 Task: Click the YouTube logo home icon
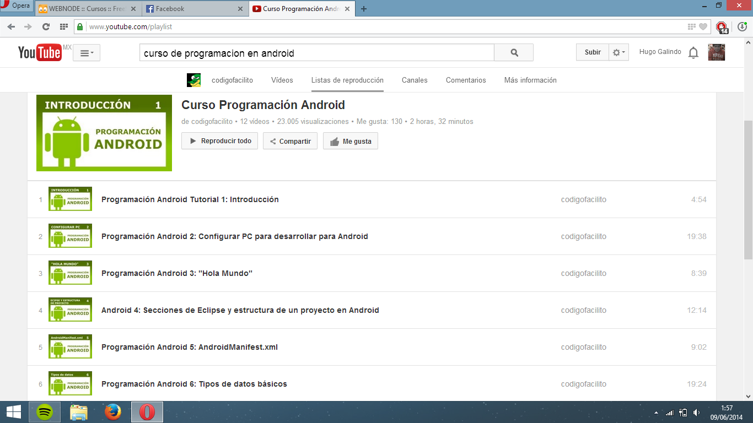(x=40, y=52)
